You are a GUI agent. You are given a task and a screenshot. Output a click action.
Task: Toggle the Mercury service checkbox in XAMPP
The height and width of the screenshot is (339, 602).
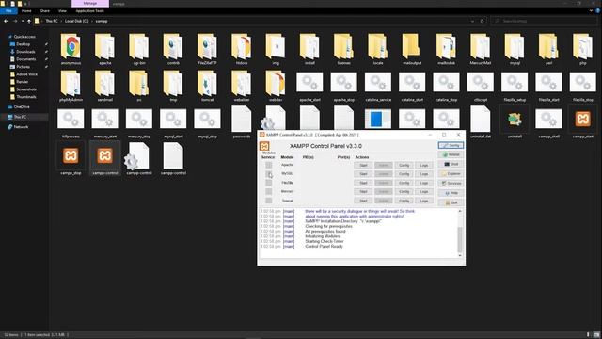click(x=269, y=191)
